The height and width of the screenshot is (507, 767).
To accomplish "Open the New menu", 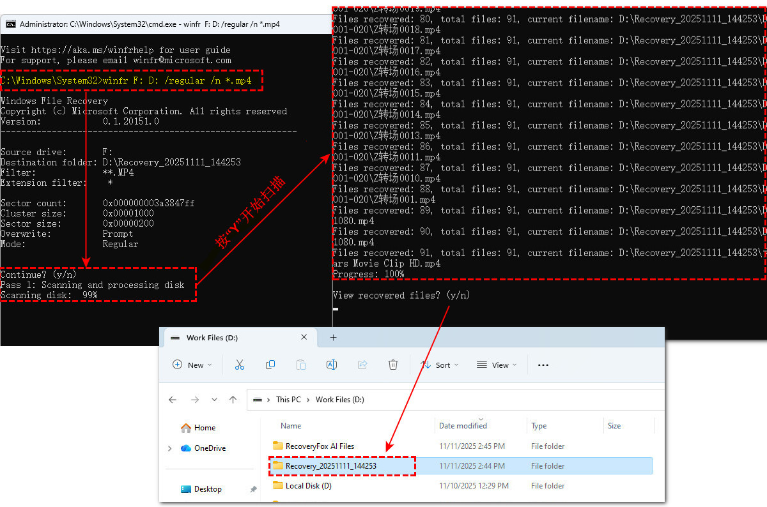I will coord(192,365).
